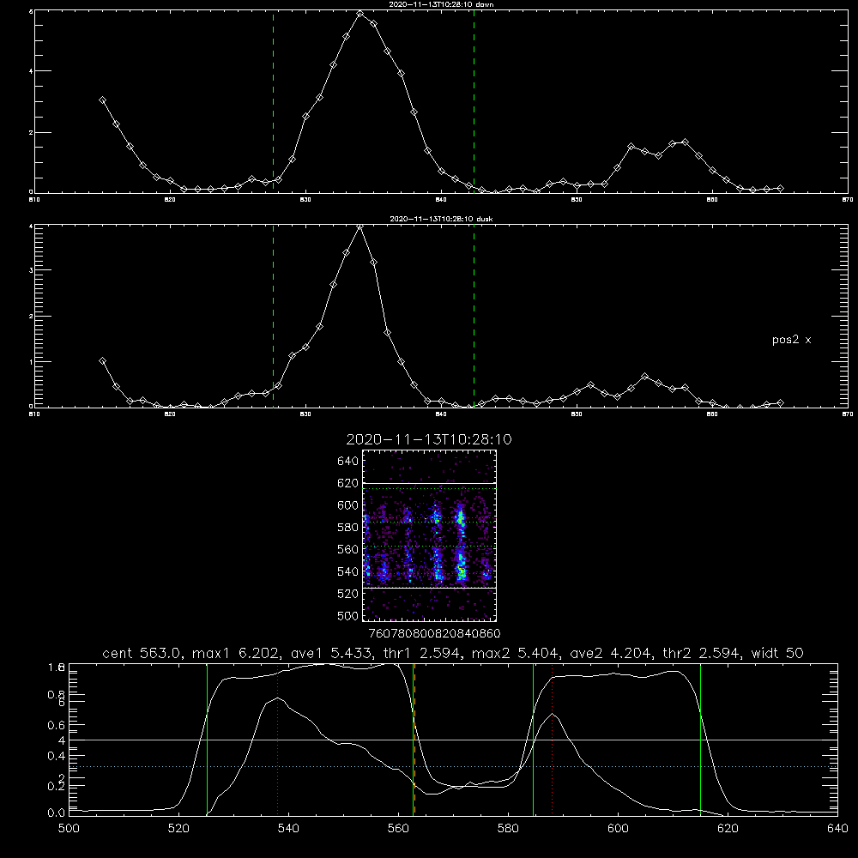
Task: Select the 'ave1 5.433' value
Action: click(332, 653)
